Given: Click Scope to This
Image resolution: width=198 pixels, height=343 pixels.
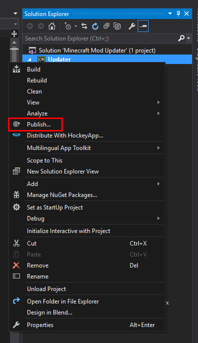Looking at the screenshot, I should [x=87, y=160].
